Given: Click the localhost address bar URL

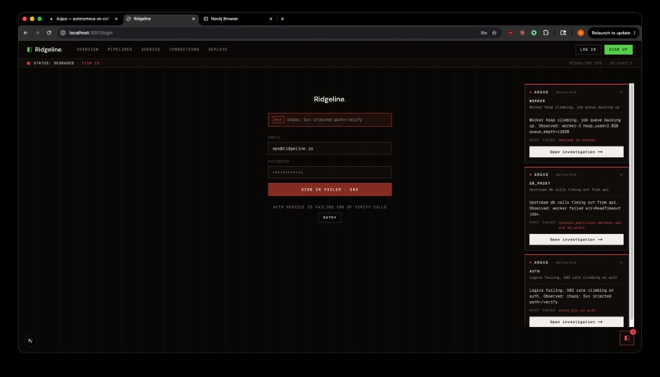Looking at the screenshot, I should pyautogui.click(x=91, y=33).
